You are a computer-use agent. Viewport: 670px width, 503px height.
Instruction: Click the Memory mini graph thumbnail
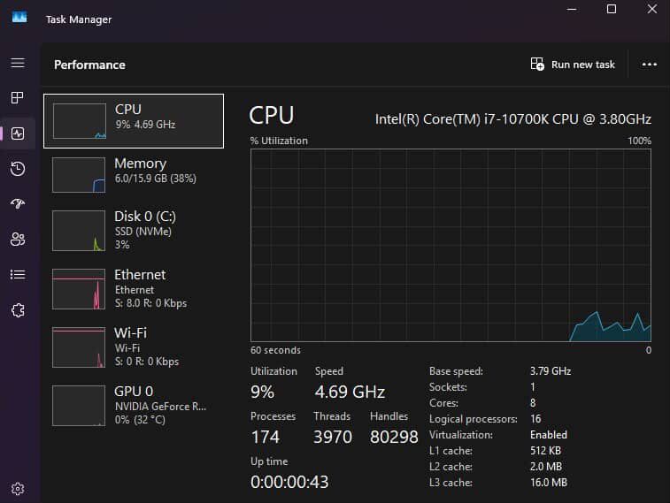pyautogui.click(x=79, y=175)
